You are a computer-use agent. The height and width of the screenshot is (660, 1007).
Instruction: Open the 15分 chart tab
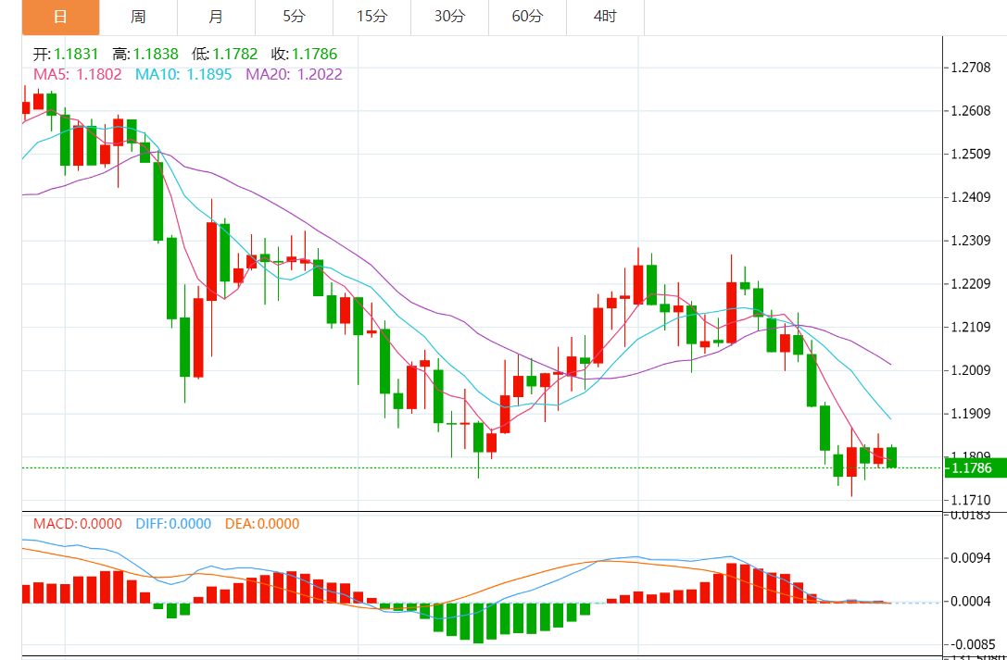click(371, 18)
